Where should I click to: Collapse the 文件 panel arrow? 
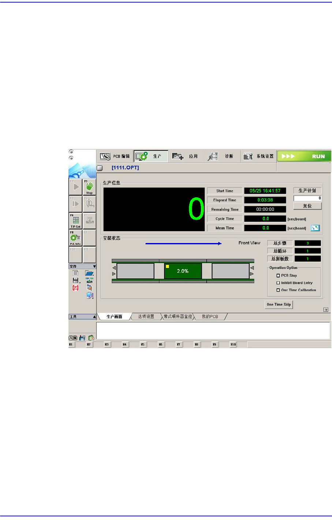94,266
